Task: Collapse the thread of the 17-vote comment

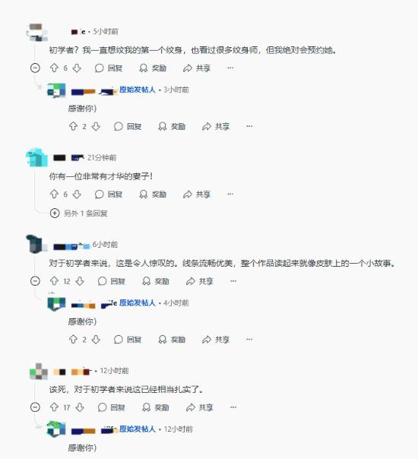Action: coord(35,407)
